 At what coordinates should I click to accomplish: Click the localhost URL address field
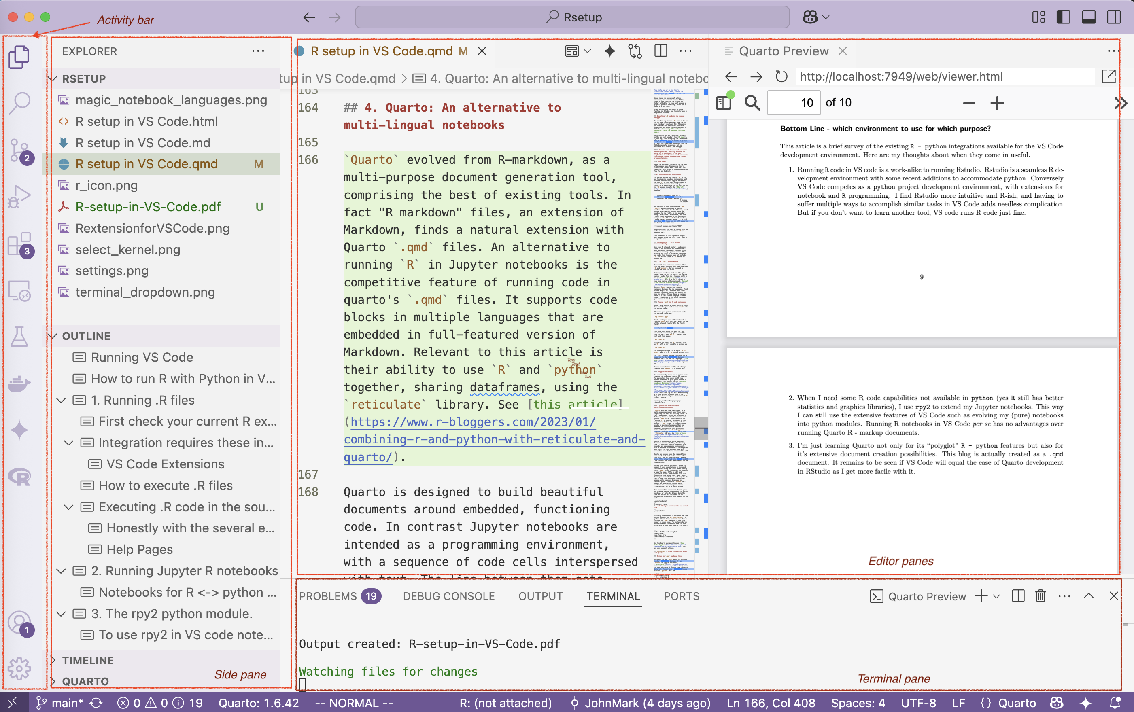pyautogui.click(x=944, y=76)
